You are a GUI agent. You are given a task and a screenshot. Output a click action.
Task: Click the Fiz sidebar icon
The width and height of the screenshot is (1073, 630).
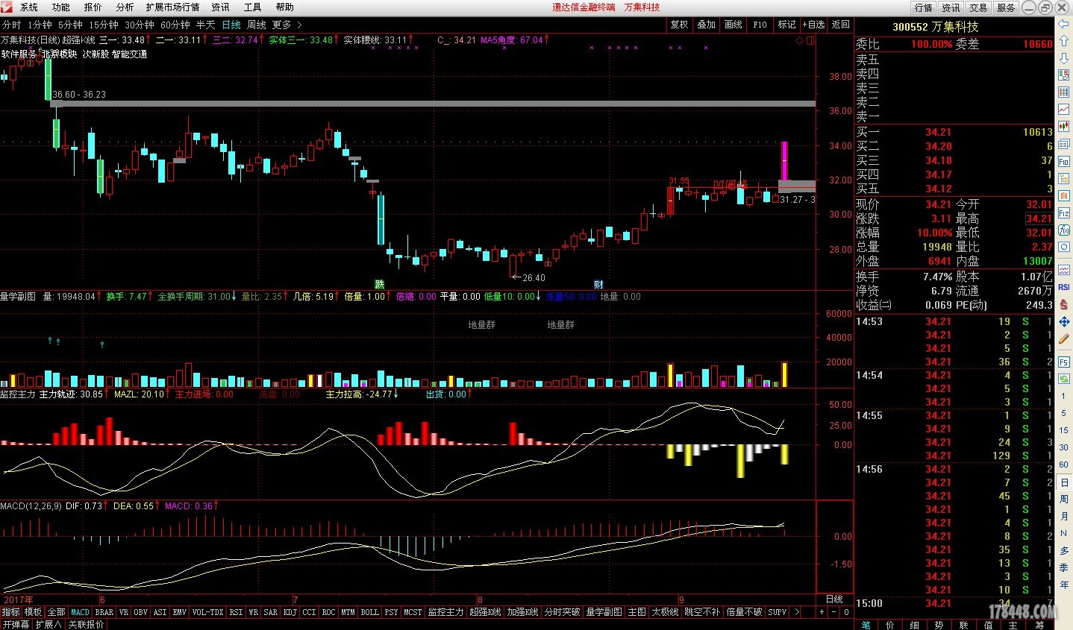click(x=1064, y=212)
